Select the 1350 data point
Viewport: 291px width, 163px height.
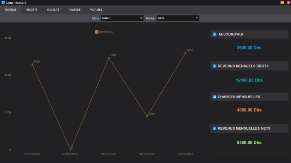tap(147, 116)
